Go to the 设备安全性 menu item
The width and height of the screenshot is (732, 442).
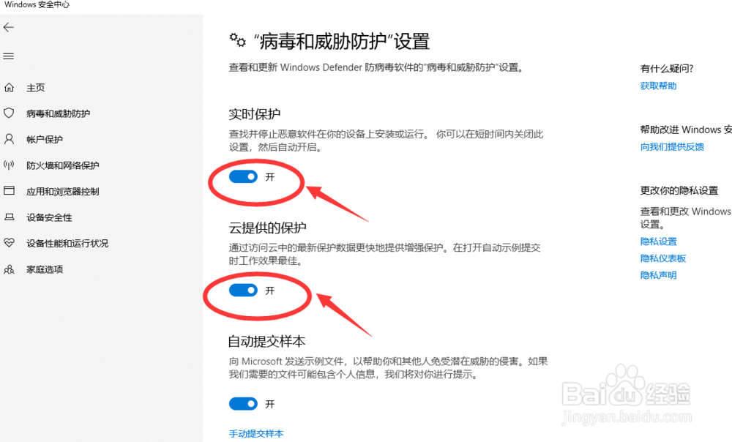[x=49, y=217]
